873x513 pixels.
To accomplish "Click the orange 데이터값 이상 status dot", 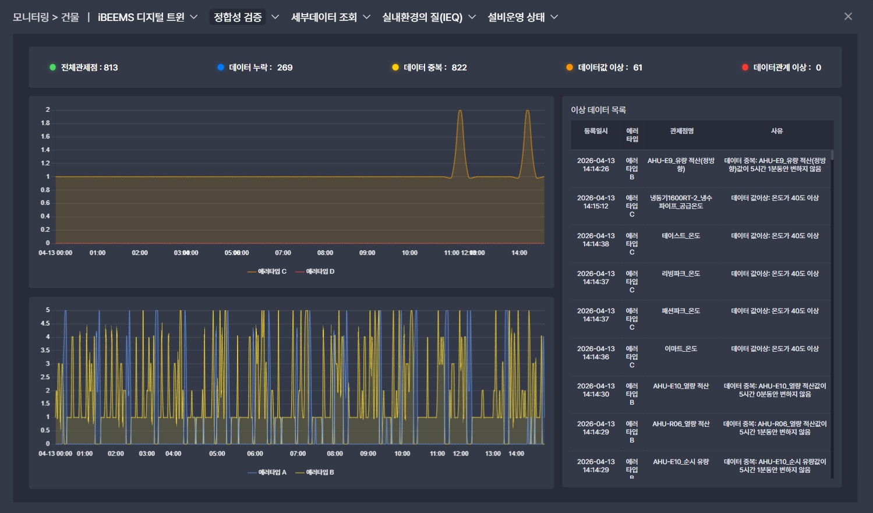I will [570, 68].
